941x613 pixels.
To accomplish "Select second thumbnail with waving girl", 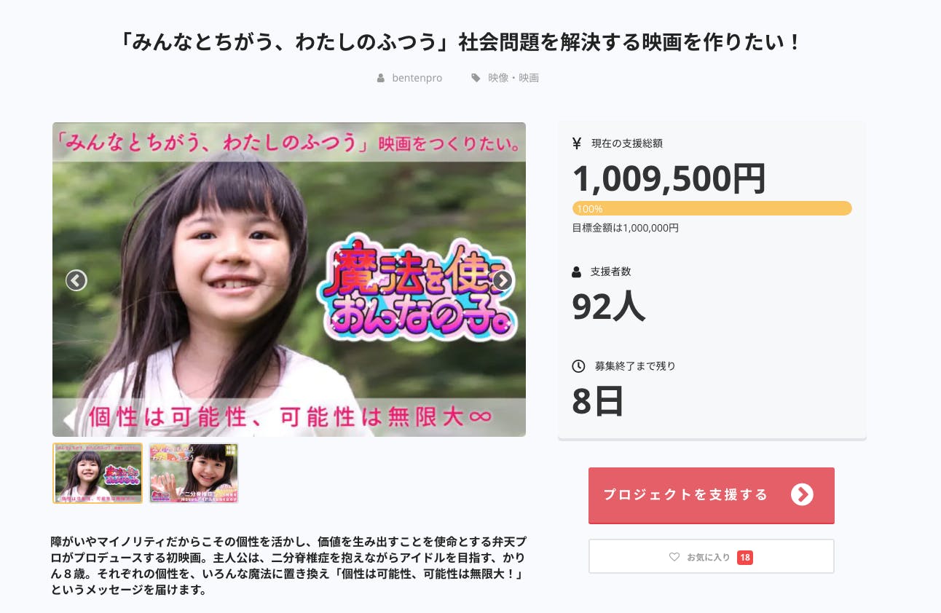I will pos(194,473).
